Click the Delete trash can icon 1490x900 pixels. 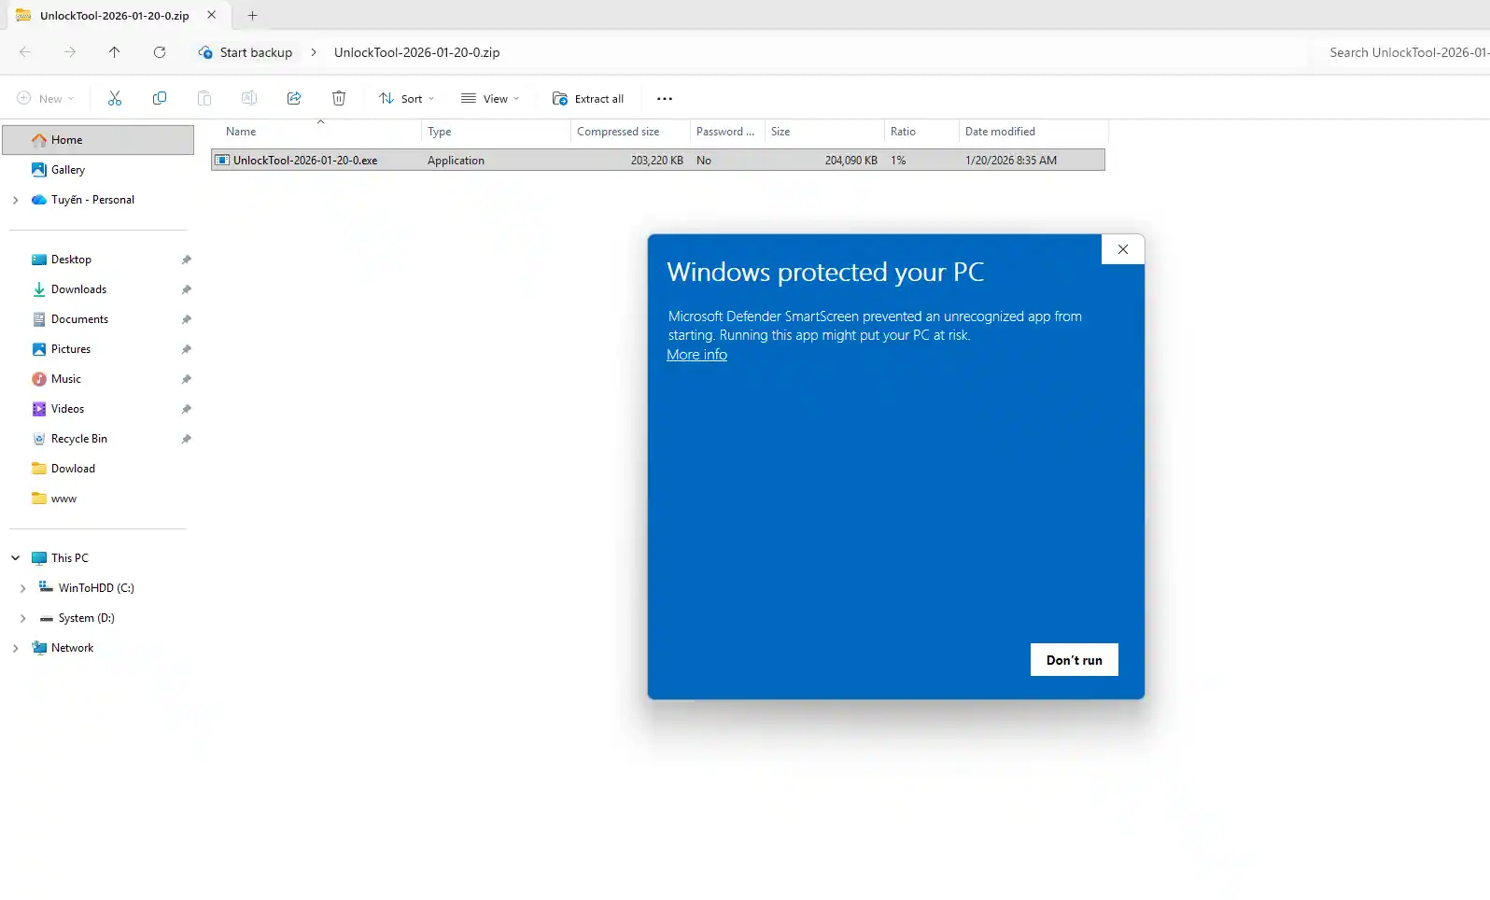pyautogui.click(x=339, y=99)
